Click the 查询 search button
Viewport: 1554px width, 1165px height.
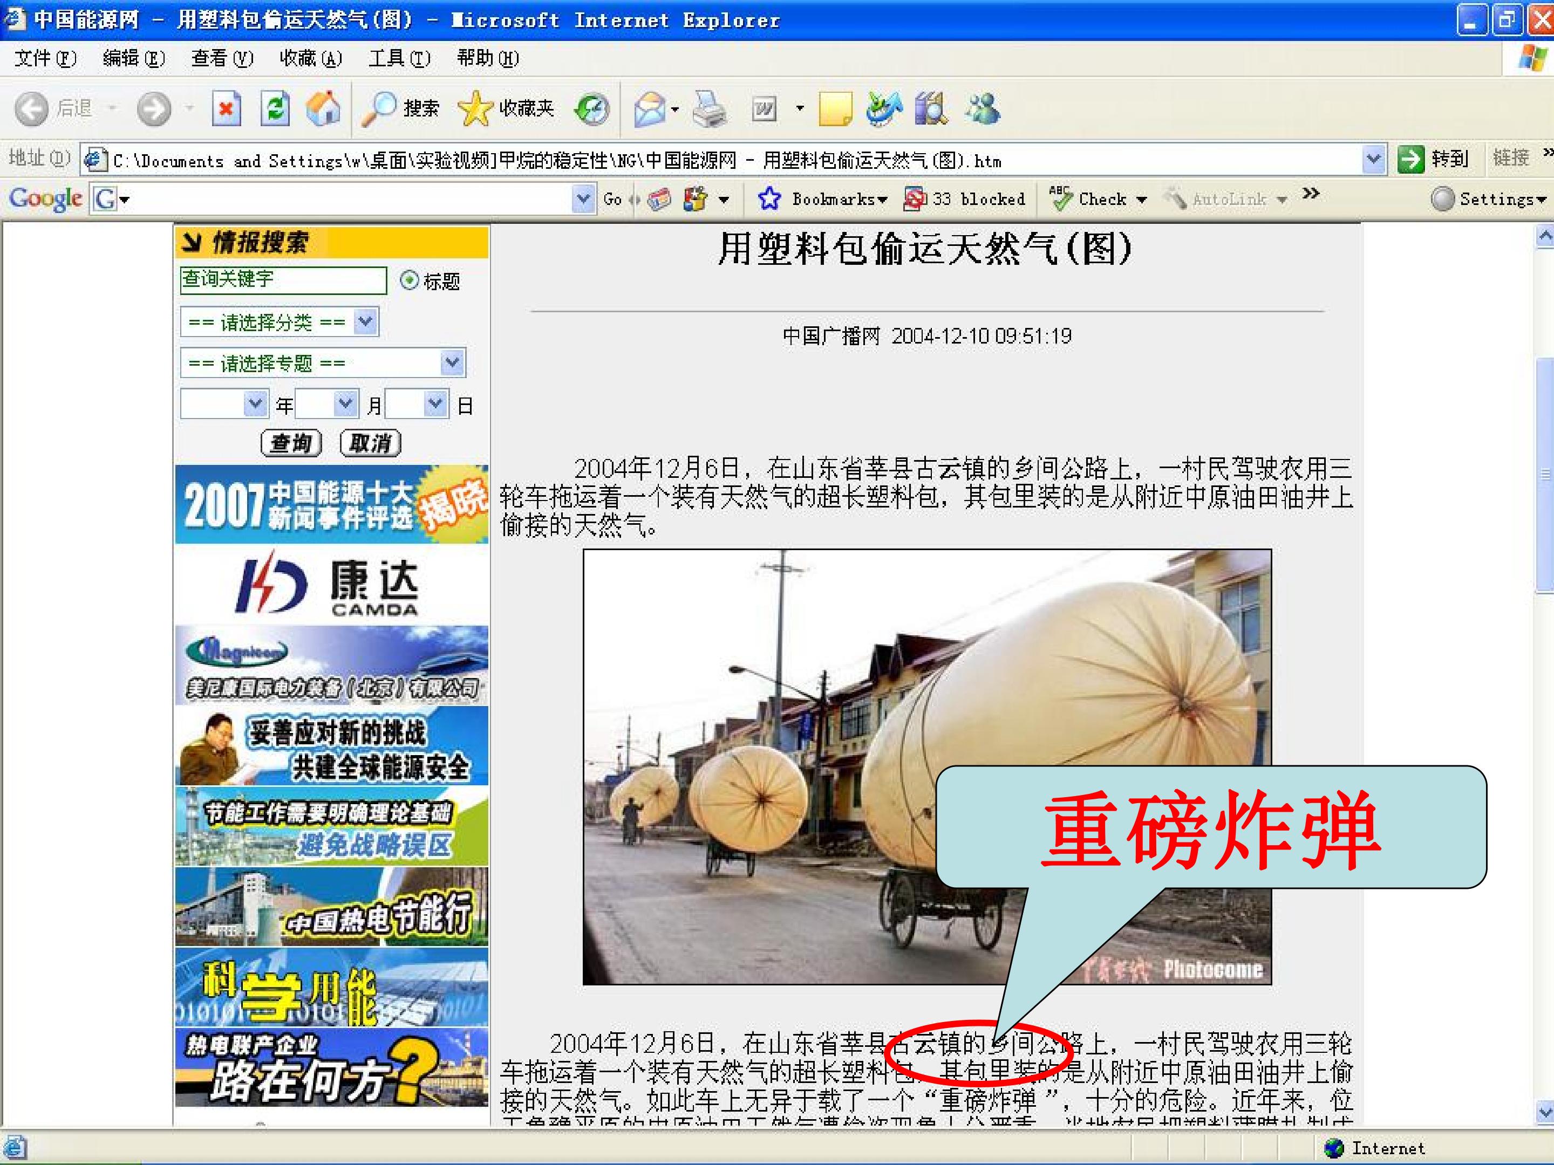coord(291,443)
